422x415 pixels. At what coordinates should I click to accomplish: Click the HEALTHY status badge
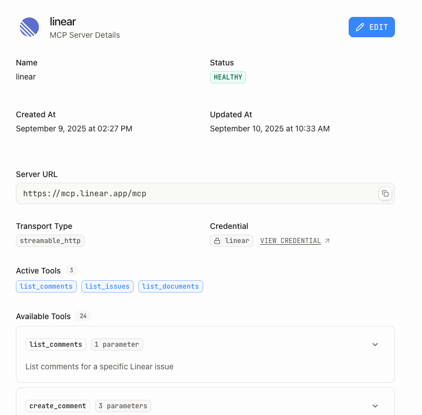tap(228, 77)
